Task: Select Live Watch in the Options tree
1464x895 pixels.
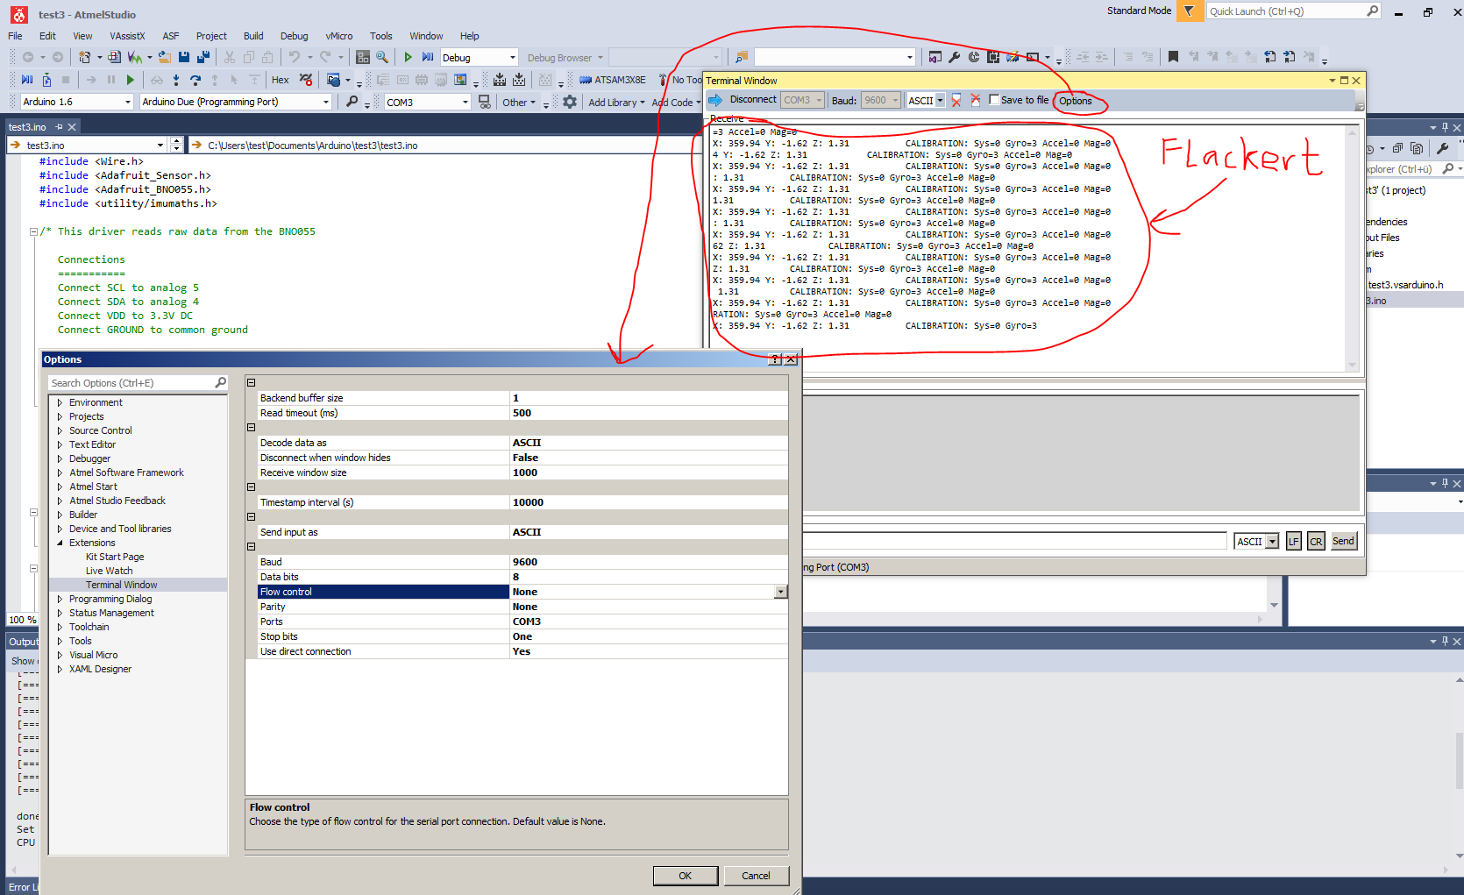Action: [x=110, y=571]
